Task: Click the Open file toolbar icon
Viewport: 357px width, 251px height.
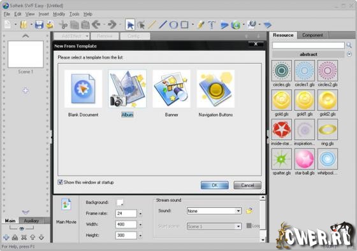Action: click(x=24, y=25)
